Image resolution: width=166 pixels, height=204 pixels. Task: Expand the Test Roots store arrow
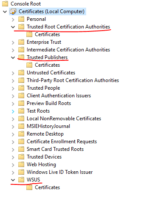[x=13, y=111]
